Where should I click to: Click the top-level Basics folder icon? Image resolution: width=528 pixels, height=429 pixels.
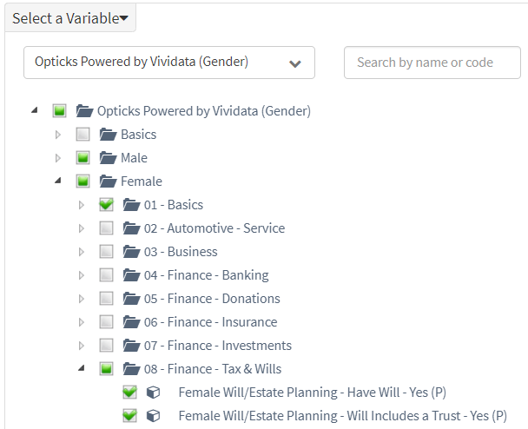[x=108, y=135]
